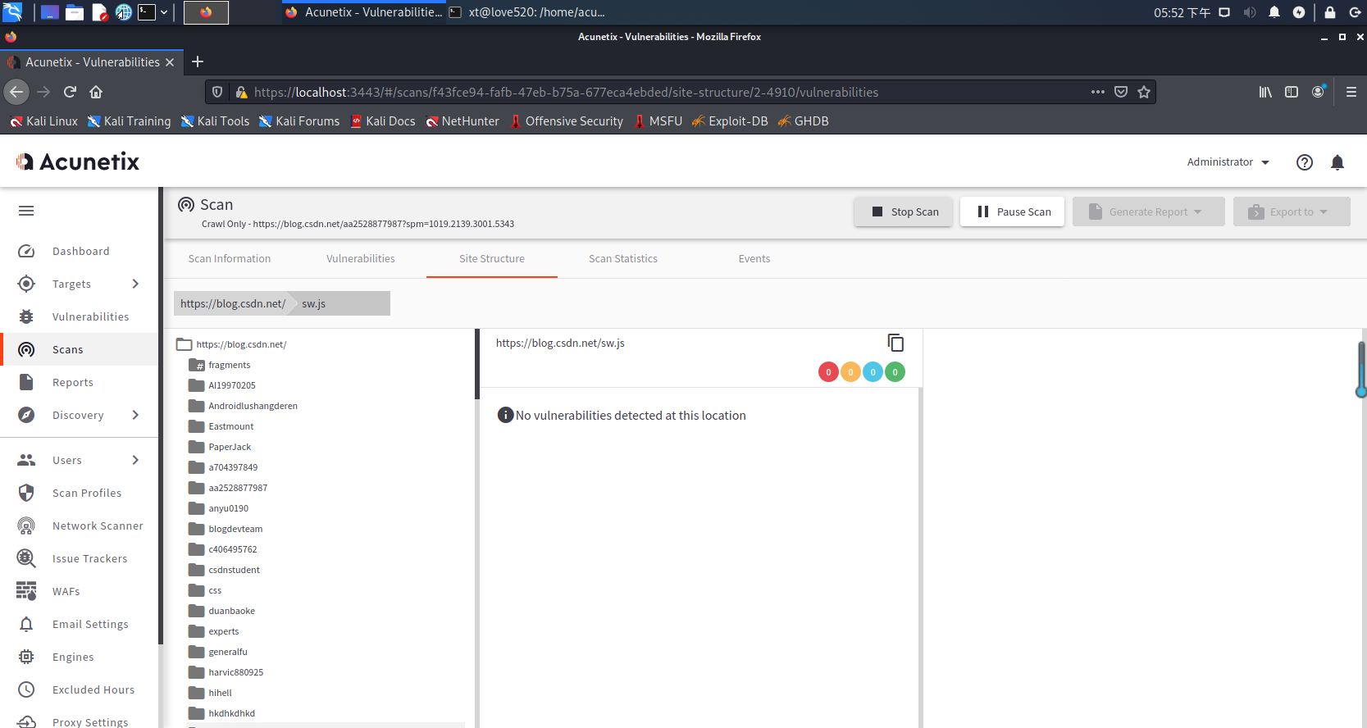Reload the page in Firefox
The image size is (1367, 728).
(70, 92)
